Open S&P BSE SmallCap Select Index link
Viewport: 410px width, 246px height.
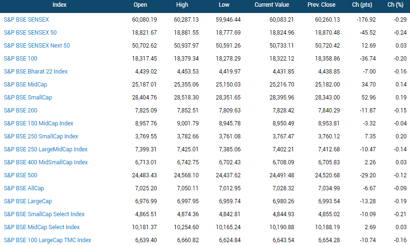coord(44,214)
